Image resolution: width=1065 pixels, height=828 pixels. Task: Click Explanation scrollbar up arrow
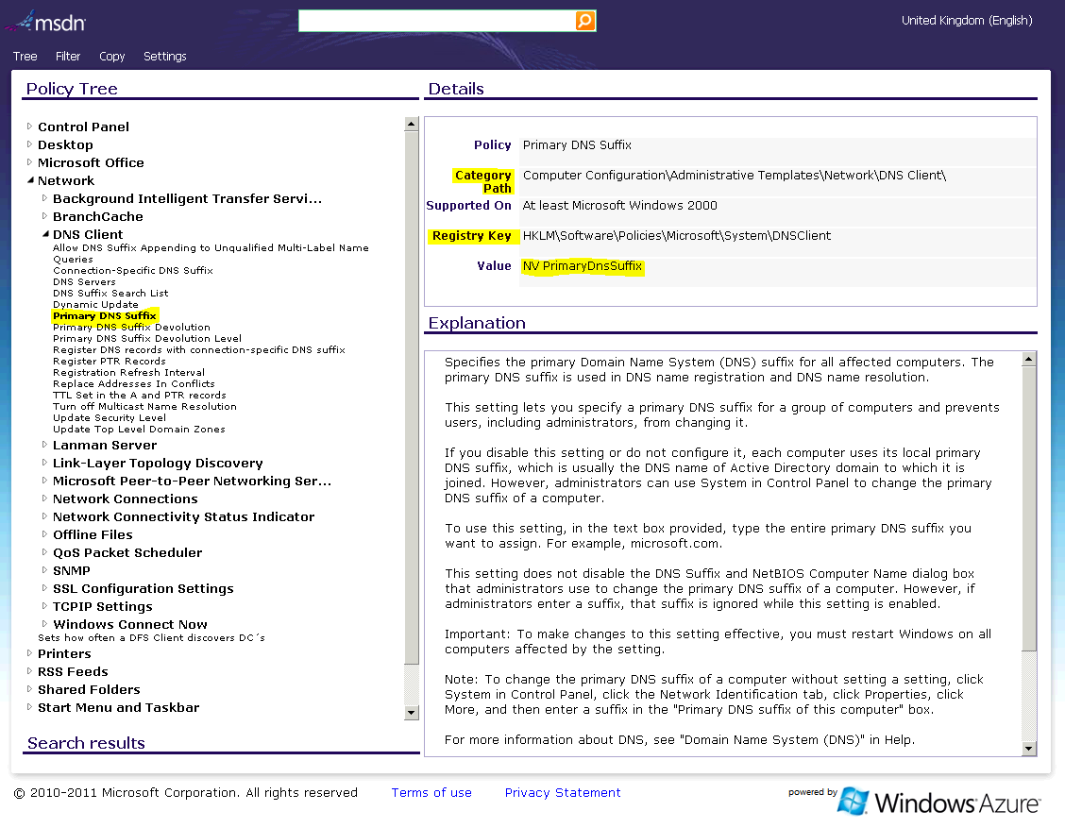[x=1029, y=359]
